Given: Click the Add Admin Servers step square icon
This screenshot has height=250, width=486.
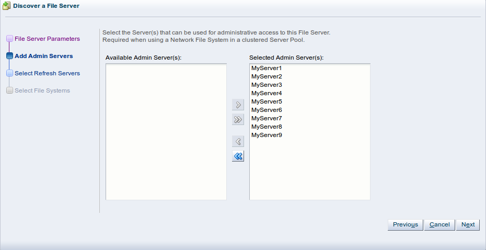Looking at the screenshot, I should click(x=9, y=56).
